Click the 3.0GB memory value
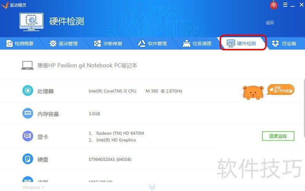 tap(94, 114)
